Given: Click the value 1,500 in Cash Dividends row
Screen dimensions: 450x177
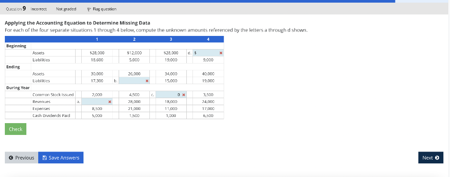Looking at the screenshot, I should coord(134,116).
